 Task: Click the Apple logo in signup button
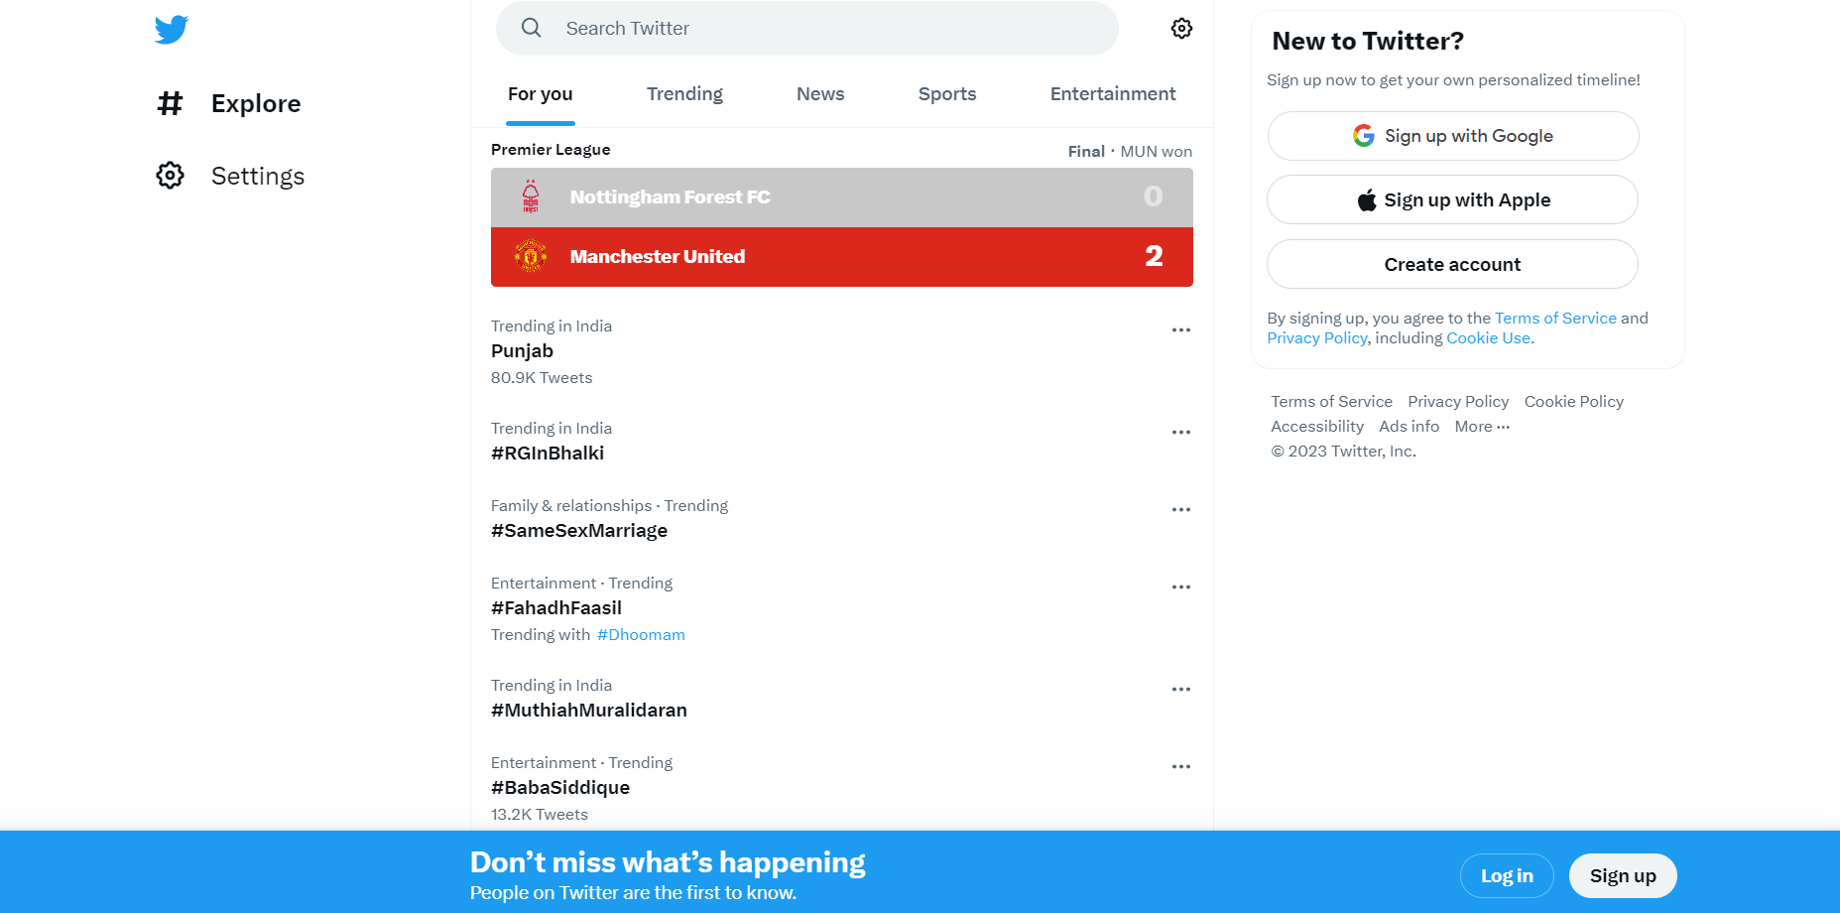pos(1367,199)
